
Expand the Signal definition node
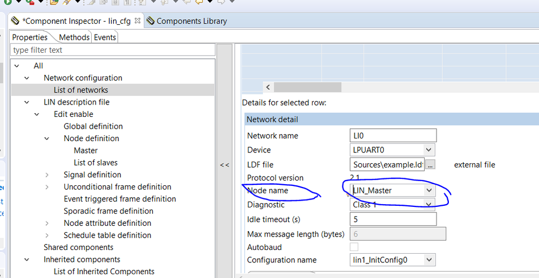coord(47,175)
